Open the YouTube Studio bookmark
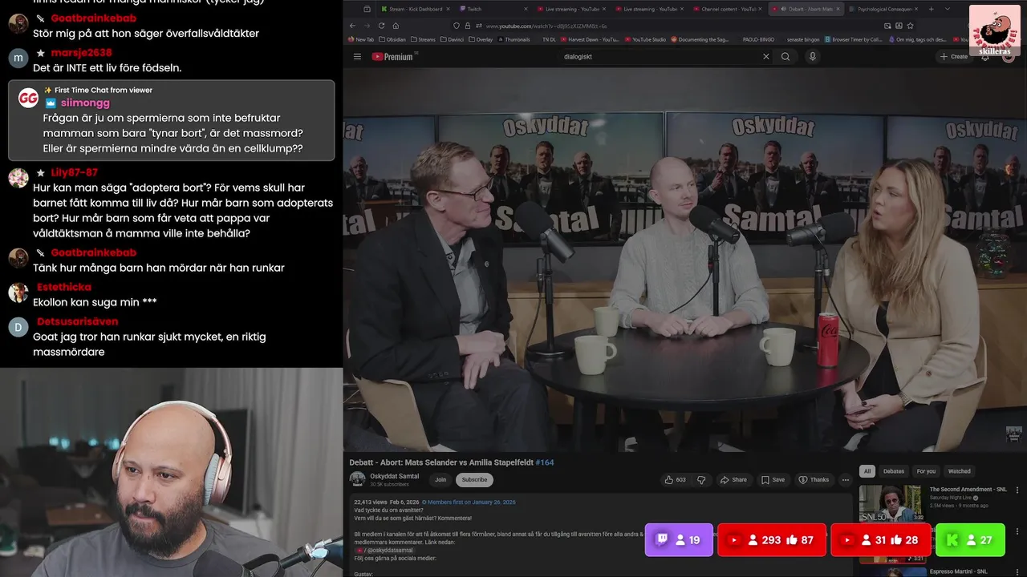Image resolution: width=1027 pixels, height=577 pixels. pos(644,39)
